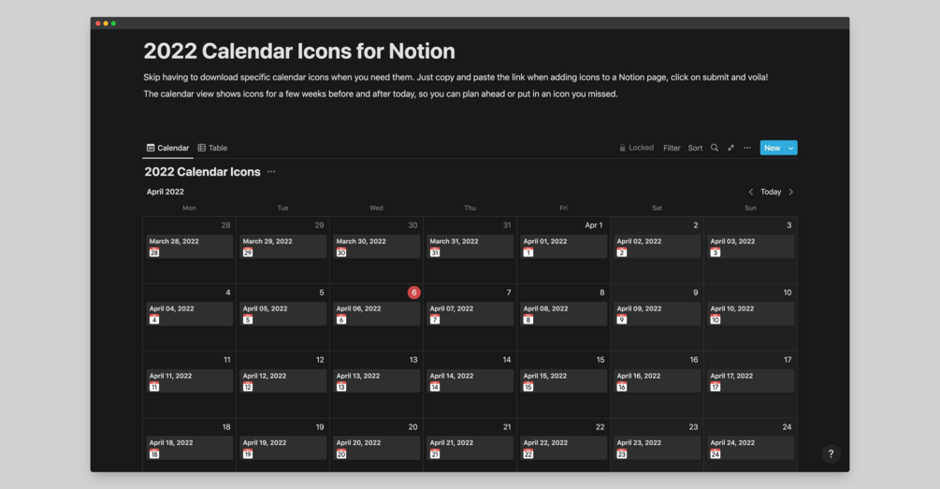This screenshot has height=489, width=940.
Task: Open the three-dot view options menu
Action: (747, 148)
